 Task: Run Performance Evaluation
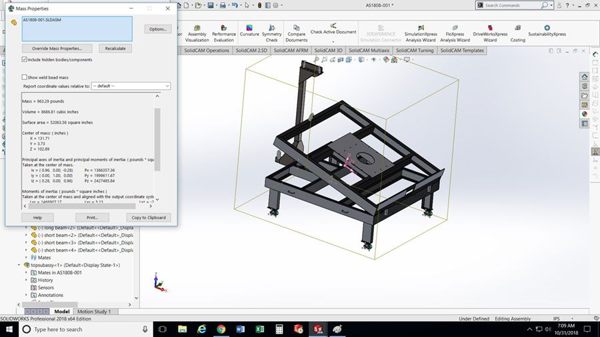(224, 33)
